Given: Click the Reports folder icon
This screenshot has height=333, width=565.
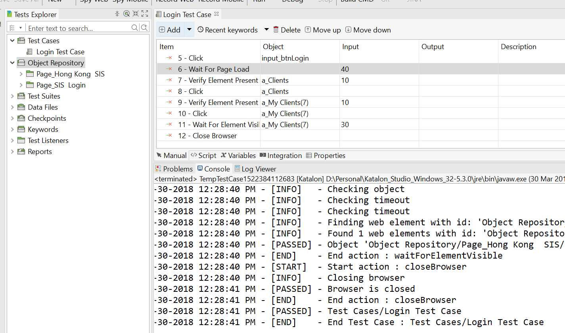Looking at the screenshot, I should click(21, 151).
